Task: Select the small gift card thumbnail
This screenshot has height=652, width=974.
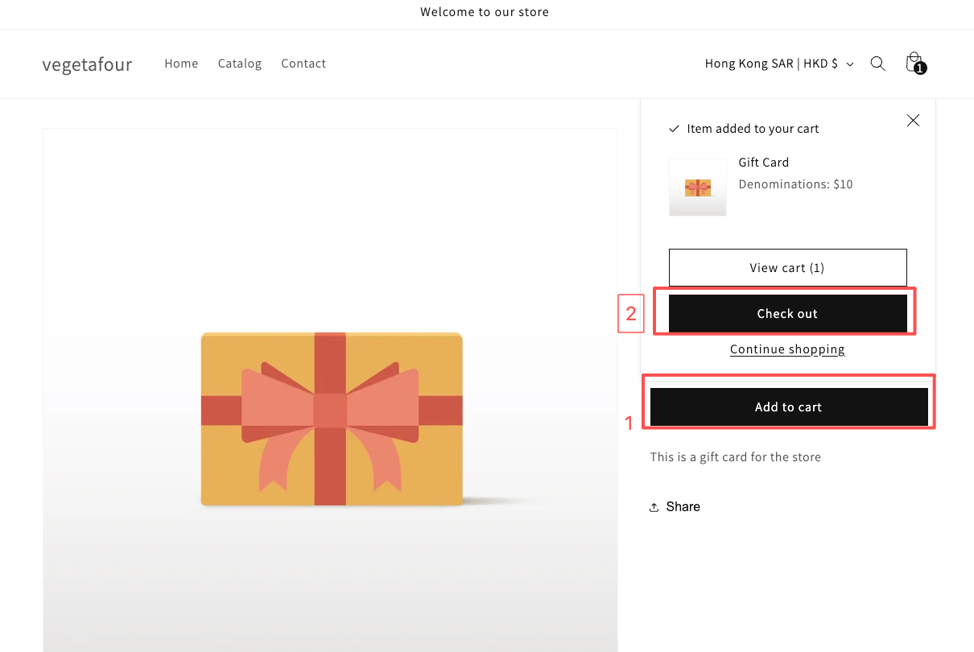Action: pyautogui.click(x=698, y=187)
